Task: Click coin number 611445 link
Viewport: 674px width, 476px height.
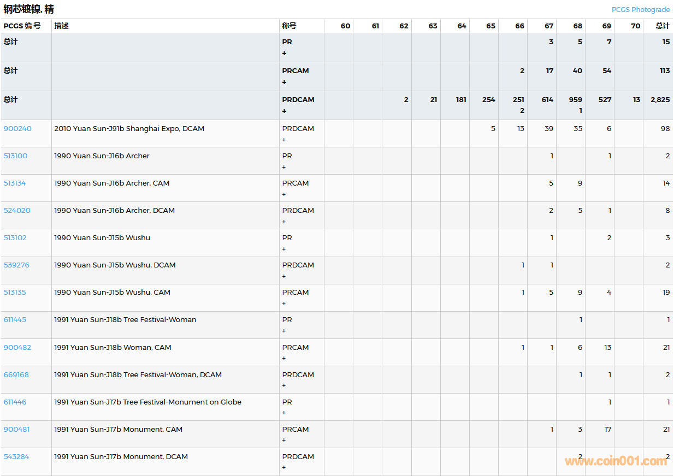Action: coord(15,320)
